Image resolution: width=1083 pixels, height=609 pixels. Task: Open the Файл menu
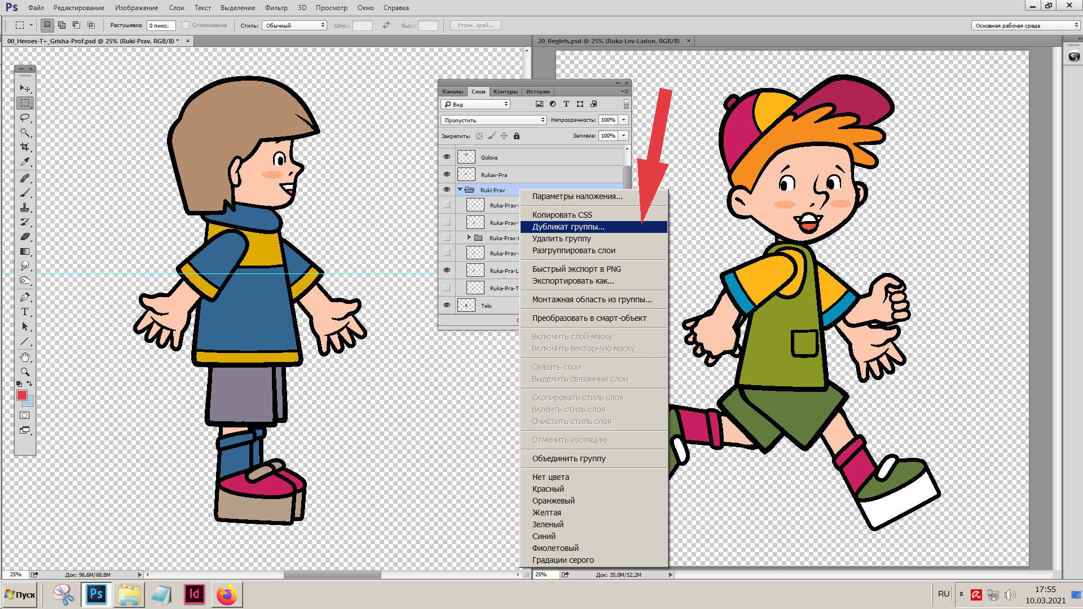[36, 8]
